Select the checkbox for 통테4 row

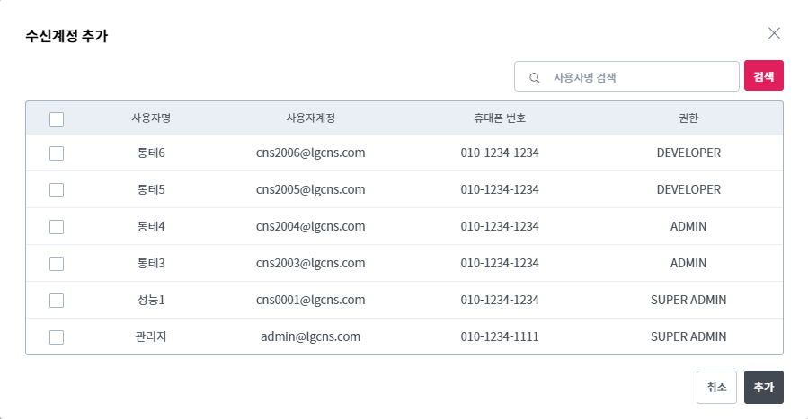click(57, 227)
